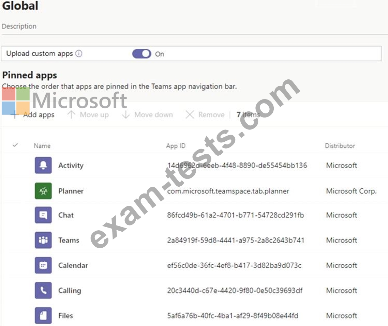Select the Activity row name
This screenshot has width=388, height=326.
pyautogui.click(x=71, y=165)
